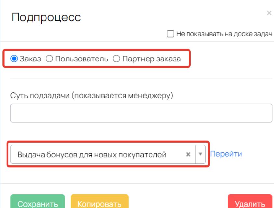The height and width of the screenshot is (208, 274).
Task: Click the 'Не показывать на доске задач' label text
Action: 224,34
